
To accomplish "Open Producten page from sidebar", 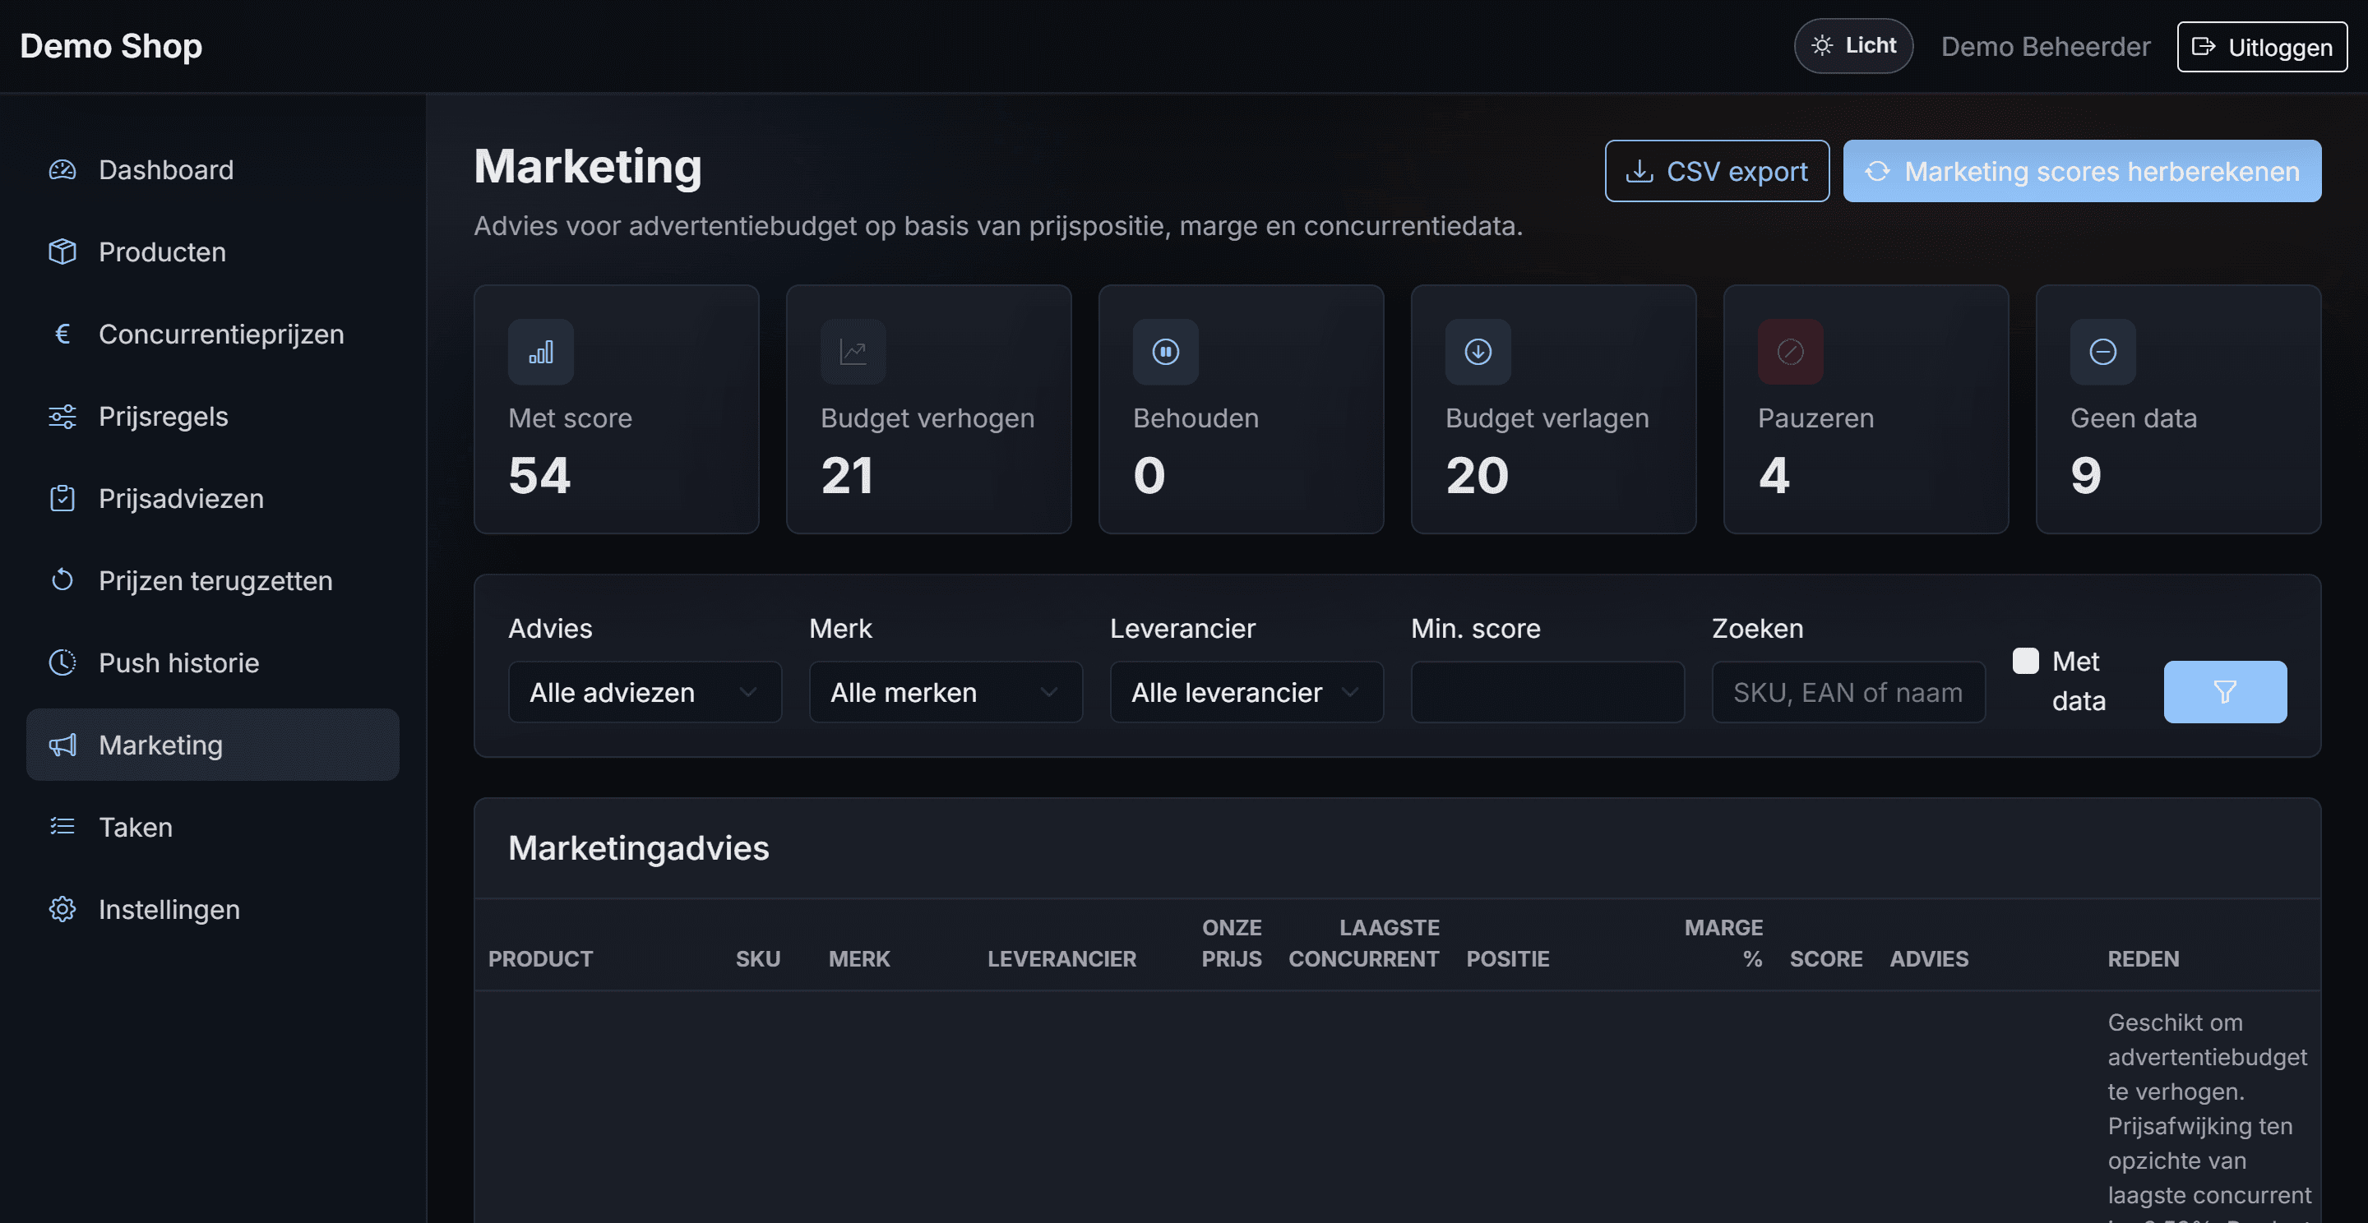I will coord(212,252).
